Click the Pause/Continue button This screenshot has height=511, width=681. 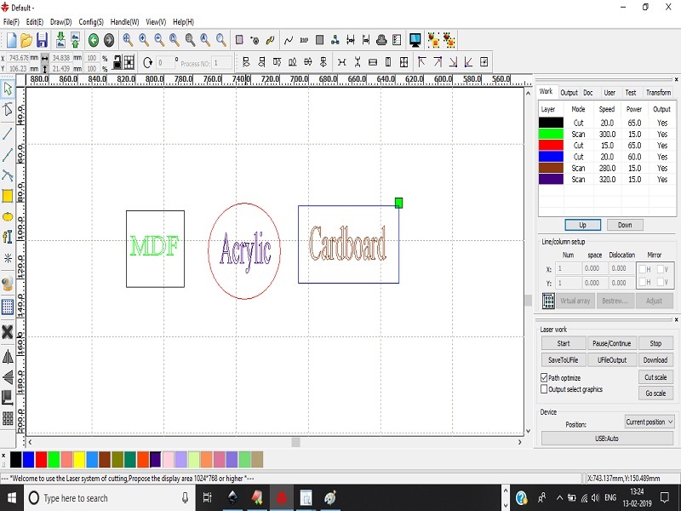[x=611, y=343]
